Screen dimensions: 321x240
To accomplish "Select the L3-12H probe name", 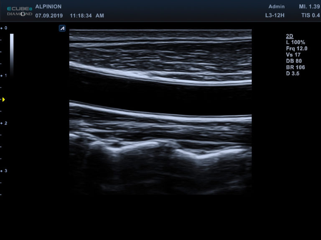I will (x=275, y=16).
